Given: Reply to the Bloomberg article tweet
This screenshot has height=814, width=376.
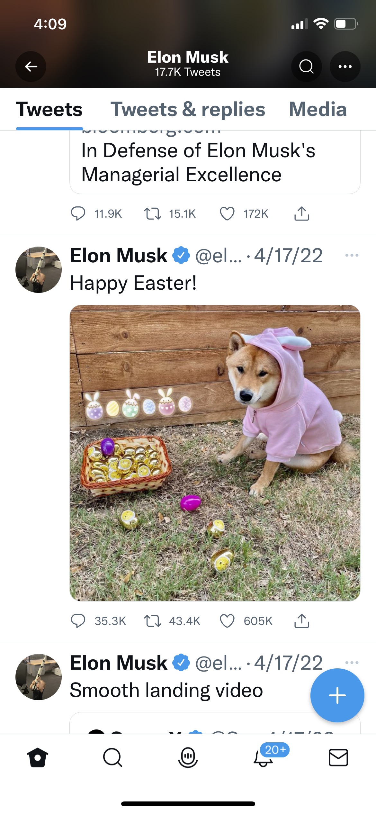Looking at the screenshot, I should click(x=78, y=214).
